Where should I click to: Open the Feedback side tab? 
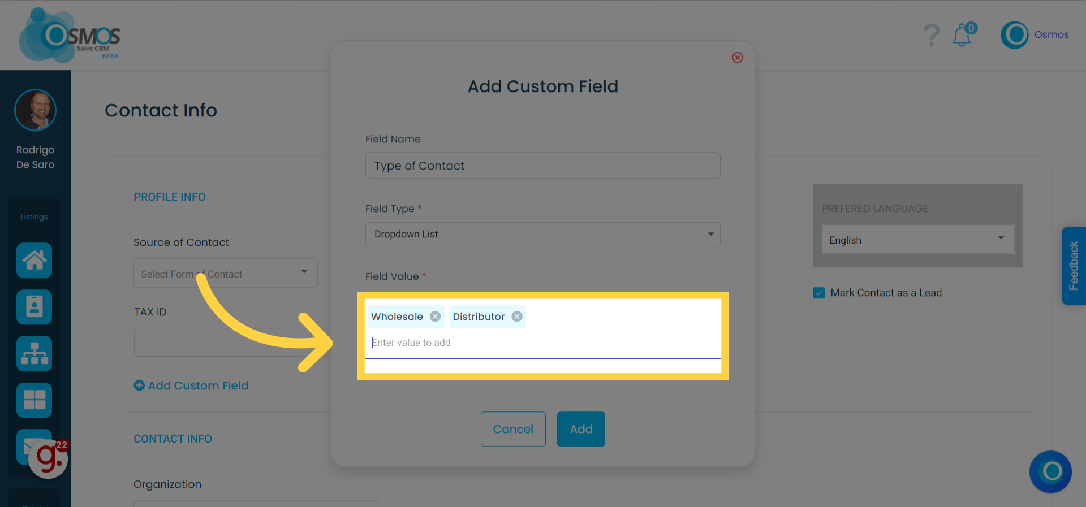(x=1073, y=266)
